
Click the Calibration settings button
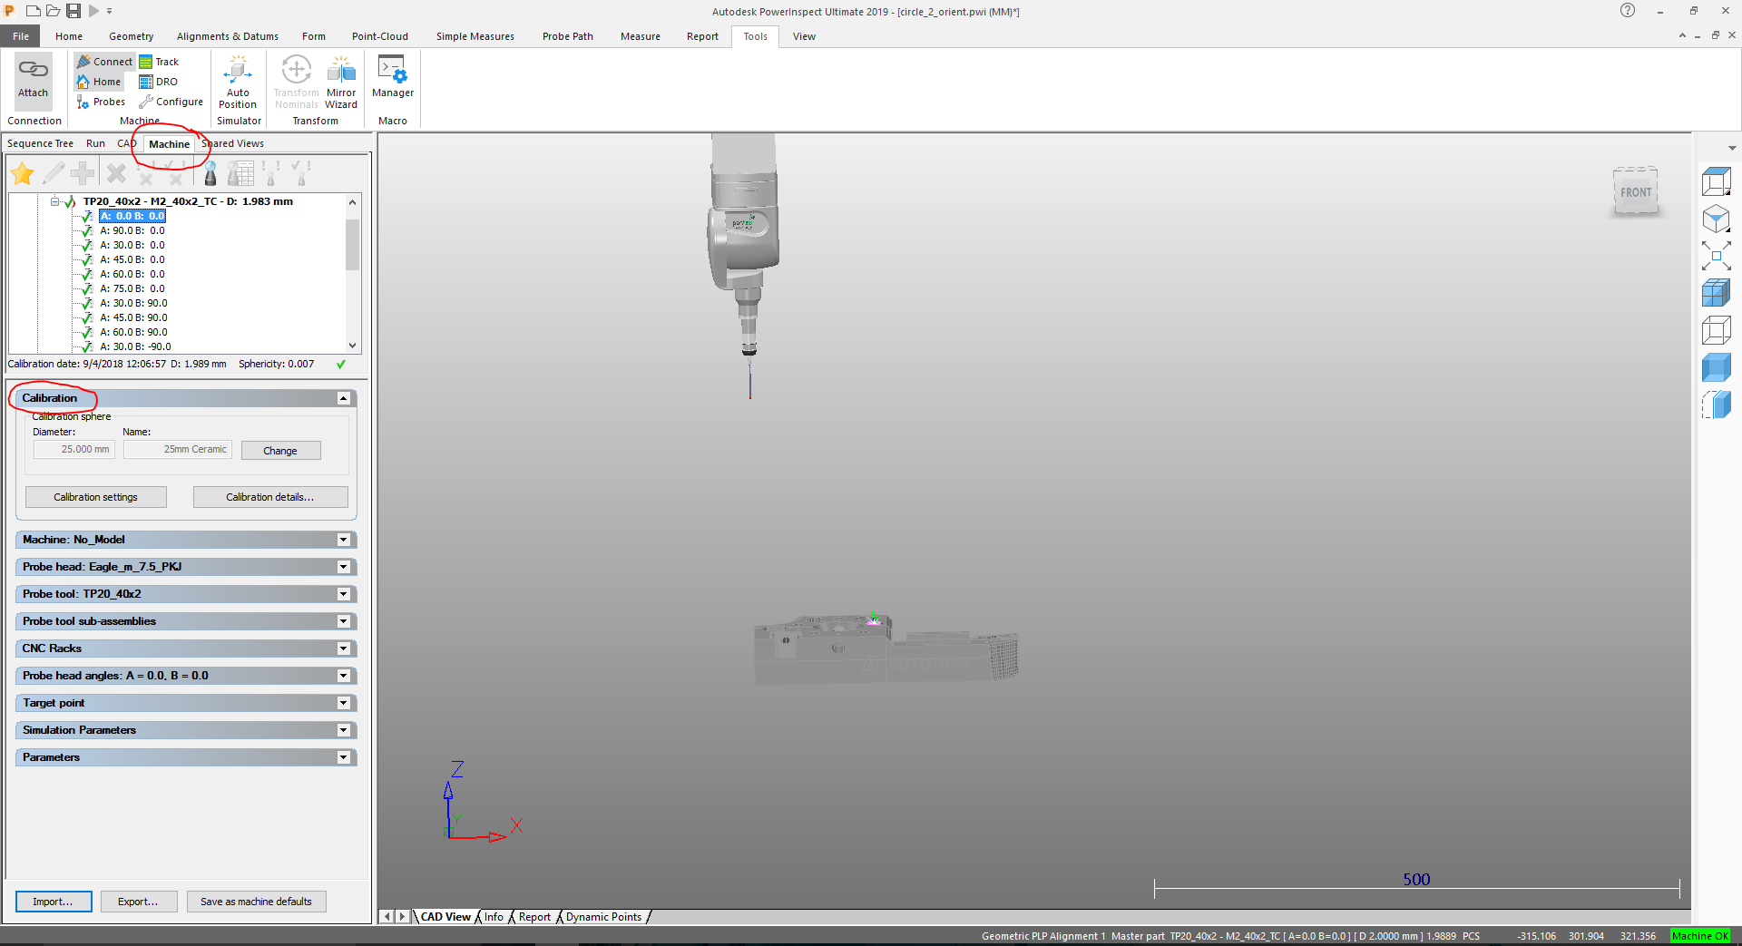95,496
